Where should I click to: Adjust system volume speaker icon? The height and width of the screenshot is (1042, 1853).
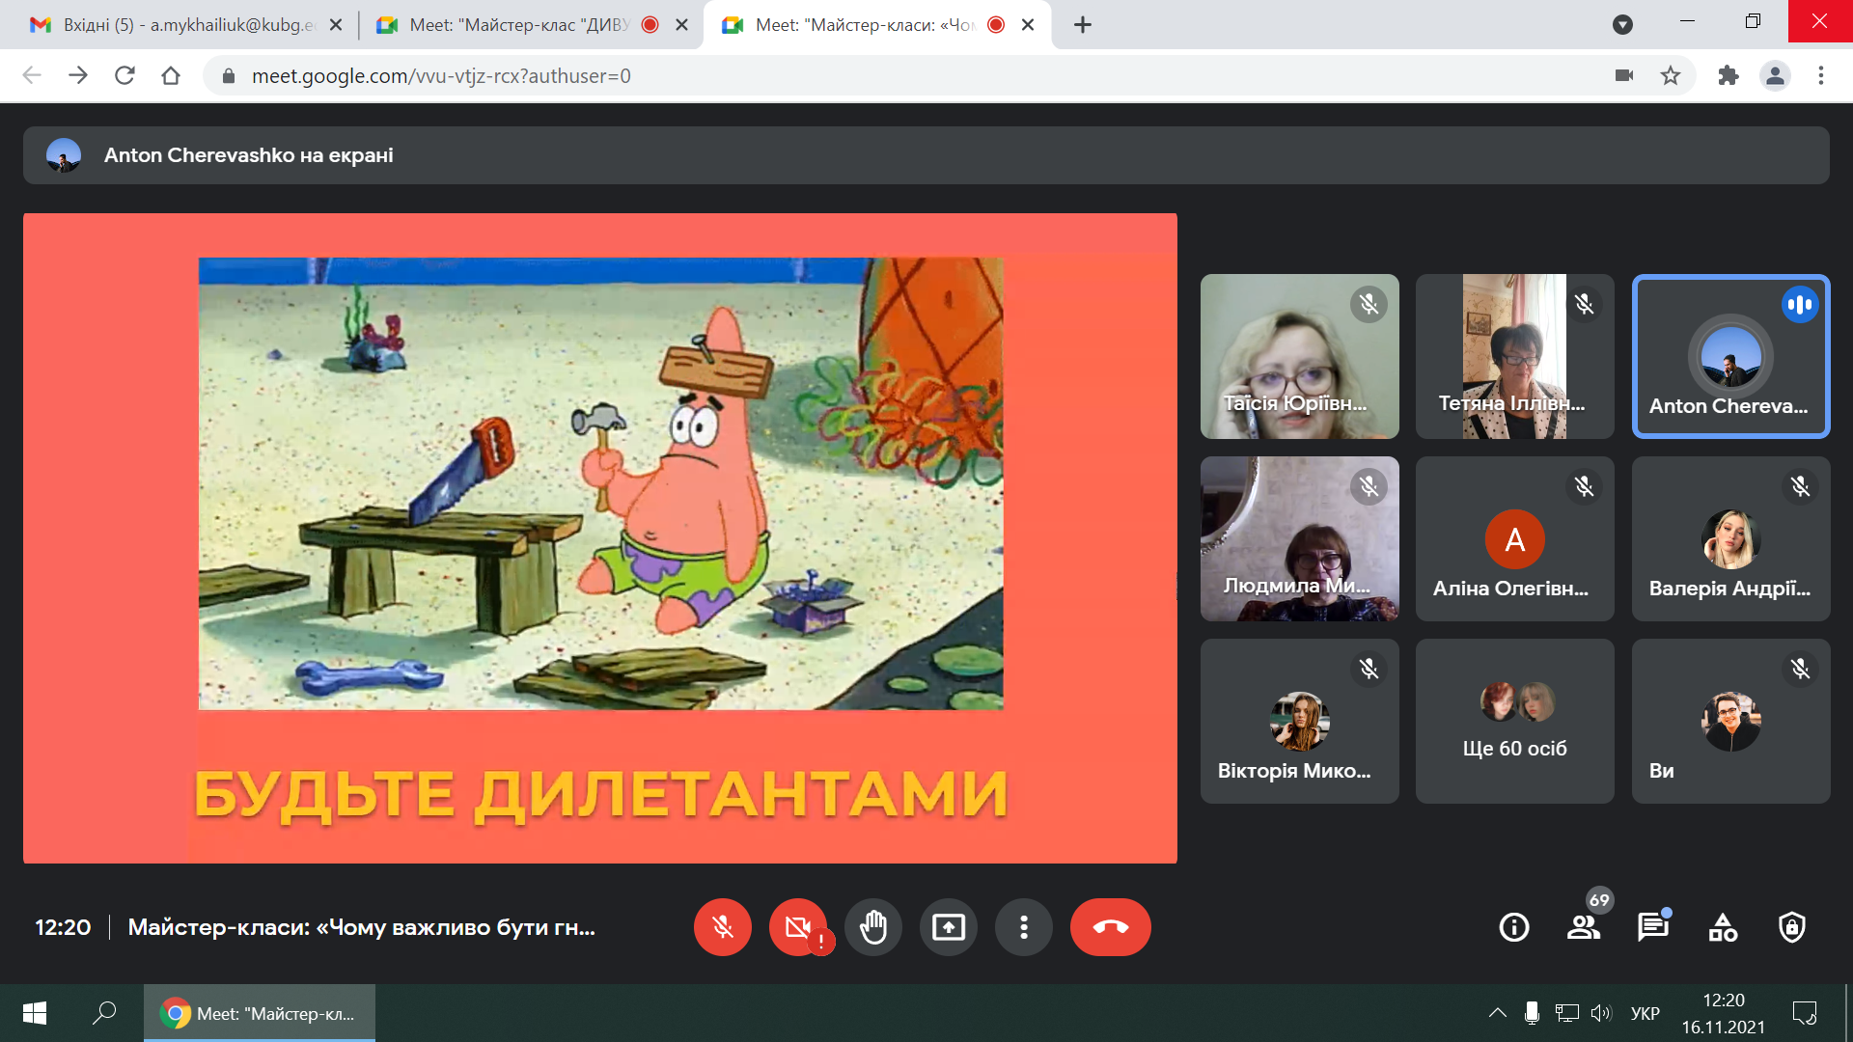[x=1601, y=1012]
